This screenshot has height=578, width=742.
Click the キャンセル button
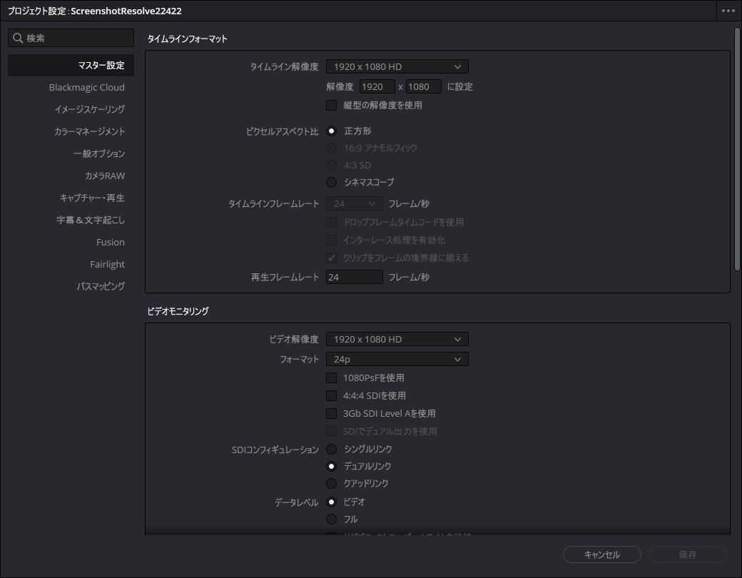point(602,554)
